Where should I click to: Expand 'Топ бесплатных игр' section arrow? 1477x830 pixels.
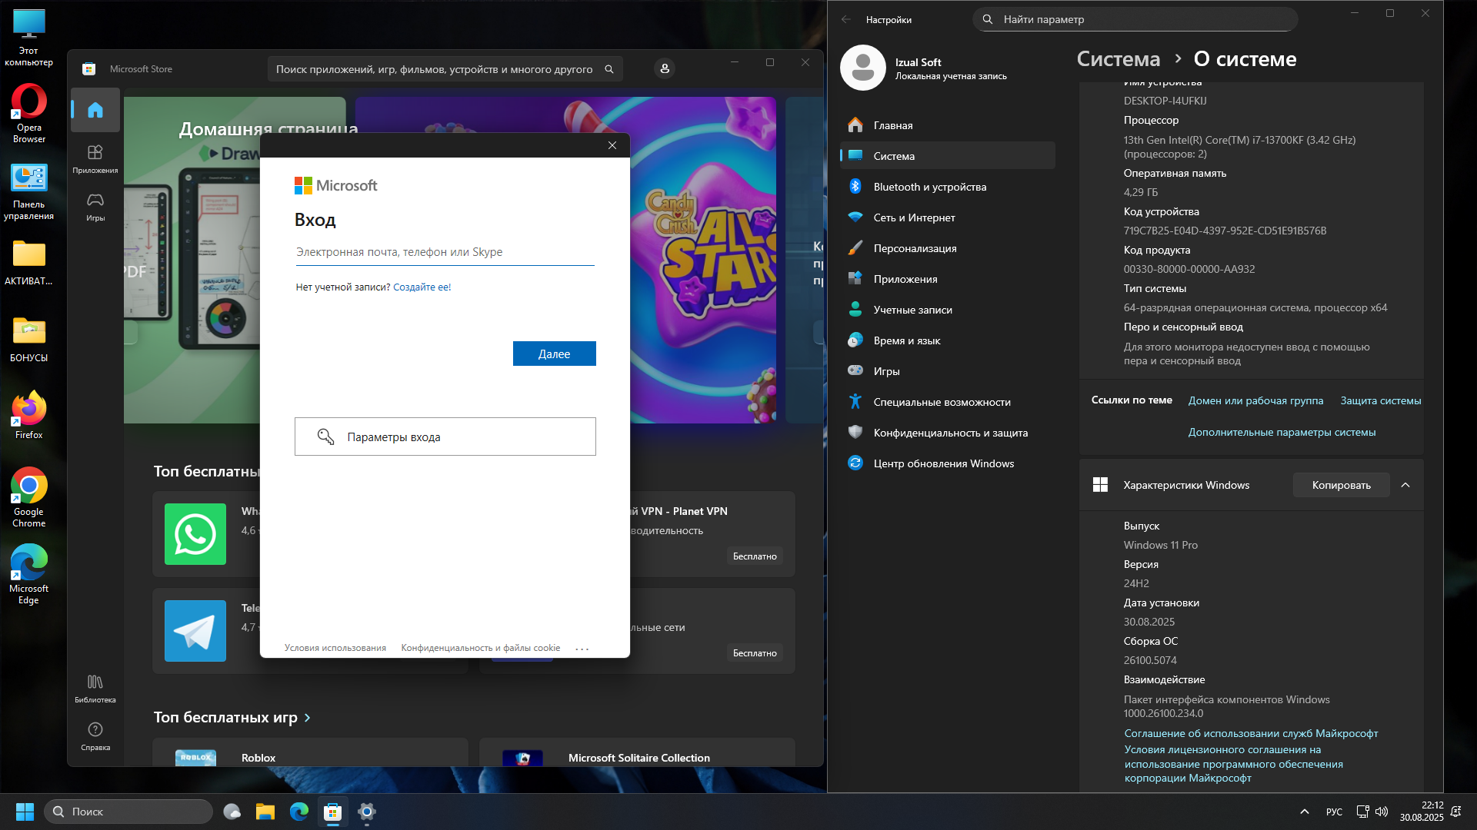pos(308,718)
